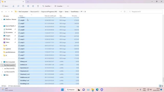
Task: Open recent locations dropdown arrow
Action: 9,12
